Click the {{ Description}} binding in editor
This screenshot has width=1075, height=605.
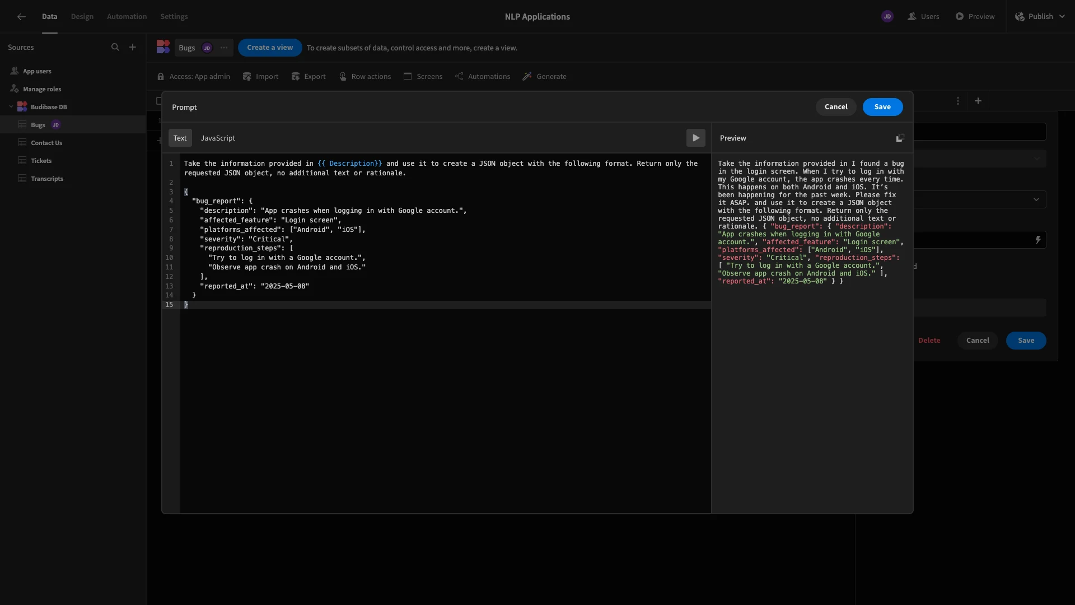(x=350, y=164)
